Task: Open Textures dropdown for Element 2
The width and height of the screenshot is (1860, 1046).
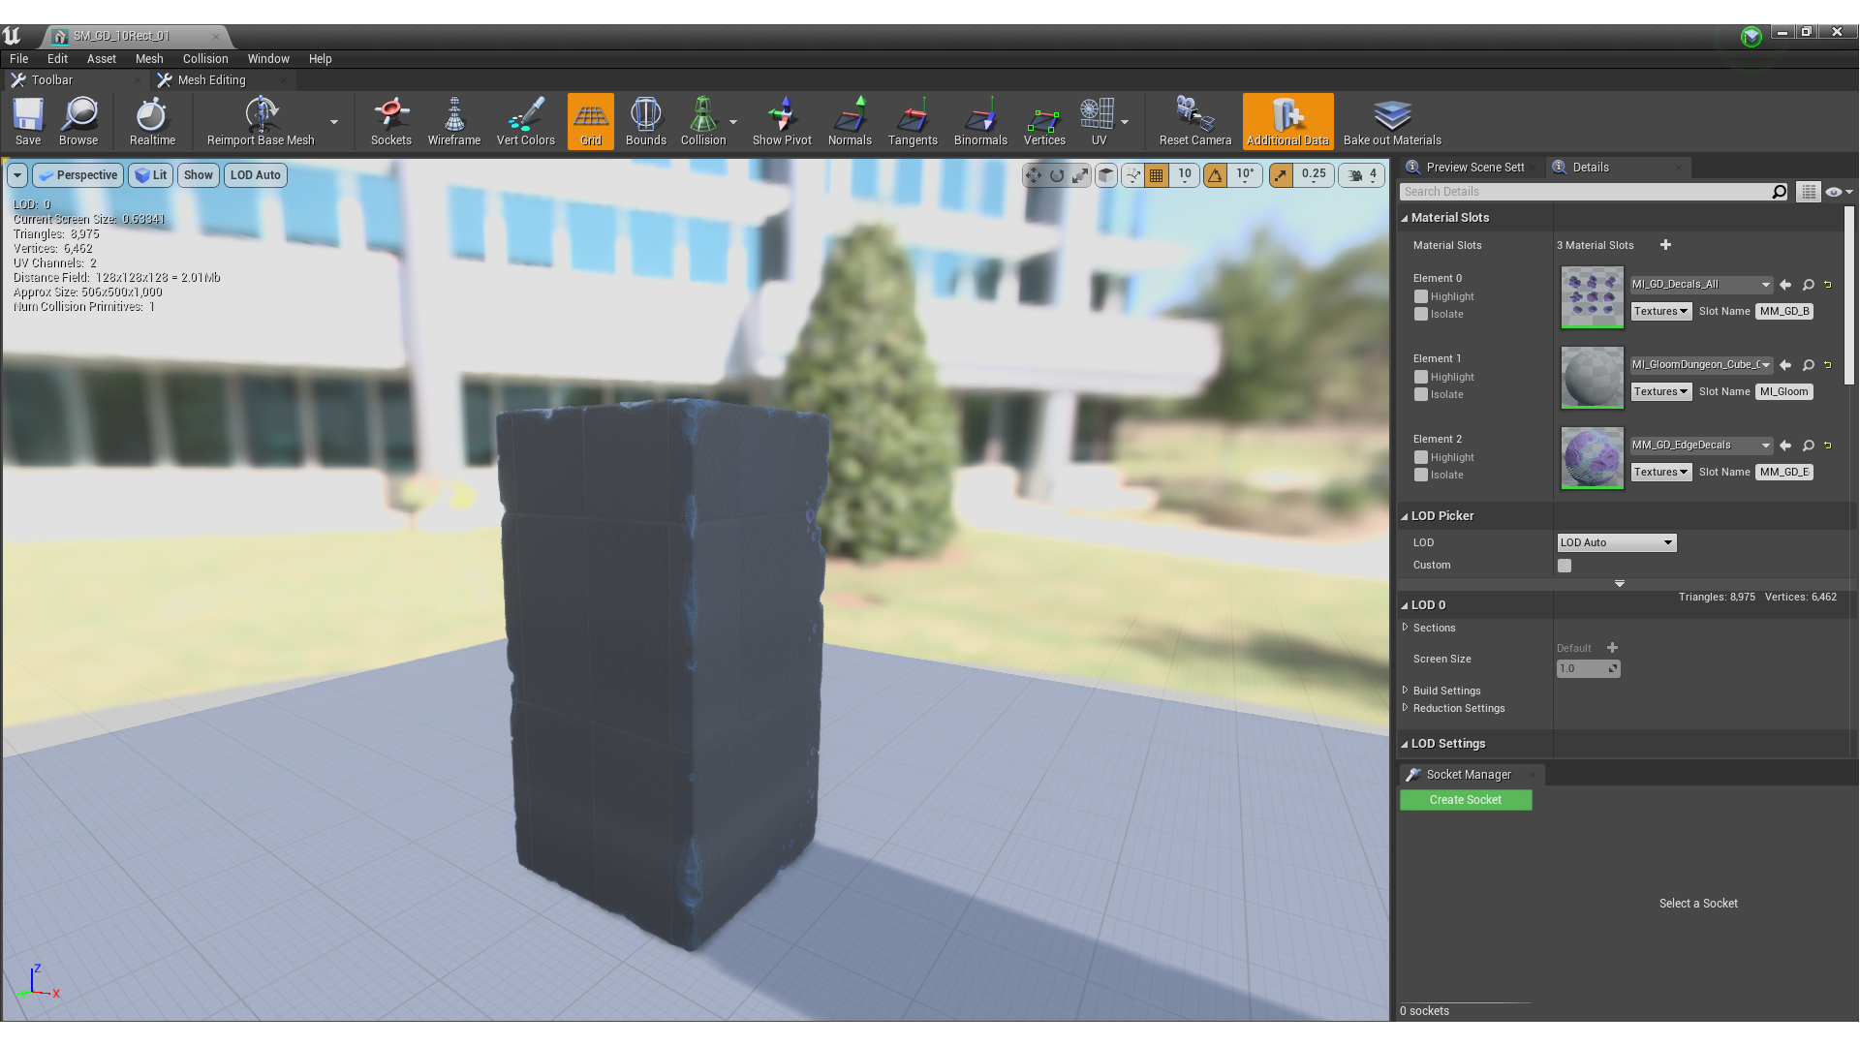Action: coord(1661,473)
